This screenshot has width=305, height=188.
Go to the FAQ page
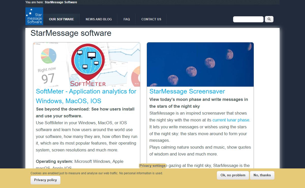[127, 19]
